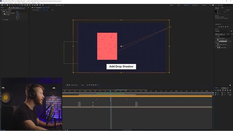
Task: Select the Roto Brush tool
Action: 40,5
